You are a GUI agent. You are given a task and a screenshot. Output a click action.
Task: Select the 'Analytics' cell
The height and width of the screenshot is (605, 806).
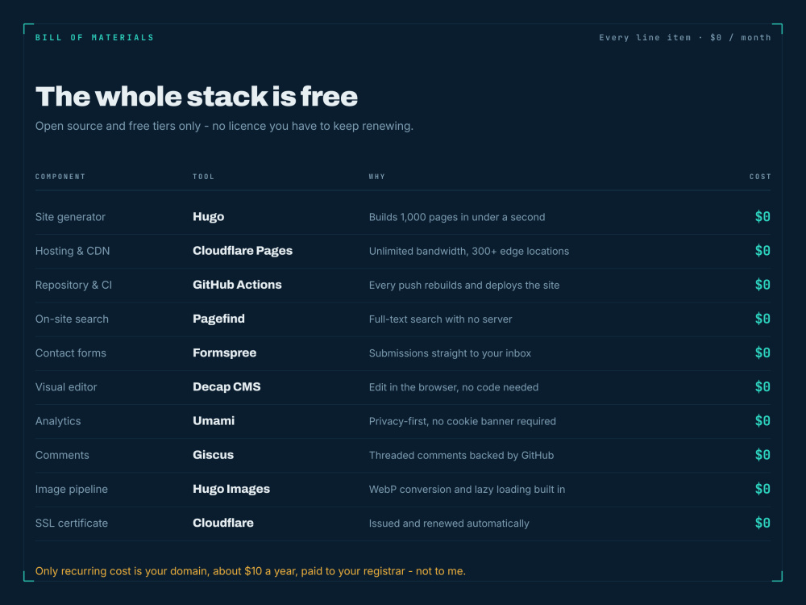[x=58, y=421]
